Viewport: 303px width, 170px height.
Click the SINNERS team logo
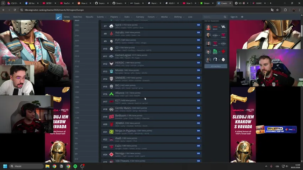point(111,79)
